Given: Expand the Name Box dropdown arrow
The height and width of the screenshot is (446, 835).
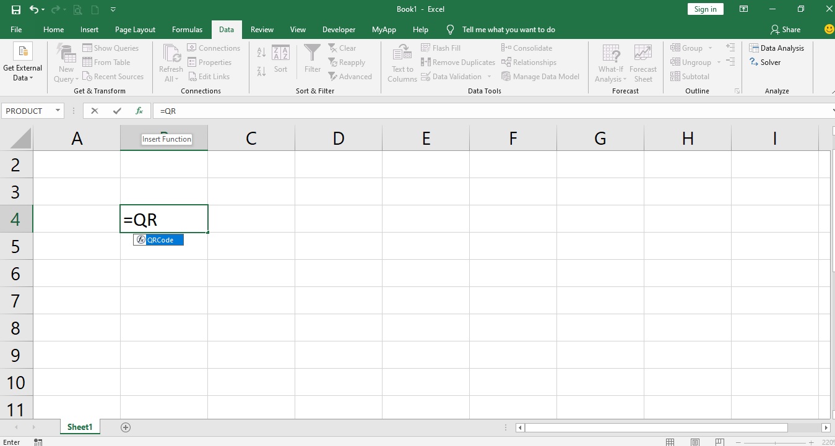Looking at the screenshot, I should (58, 111).
